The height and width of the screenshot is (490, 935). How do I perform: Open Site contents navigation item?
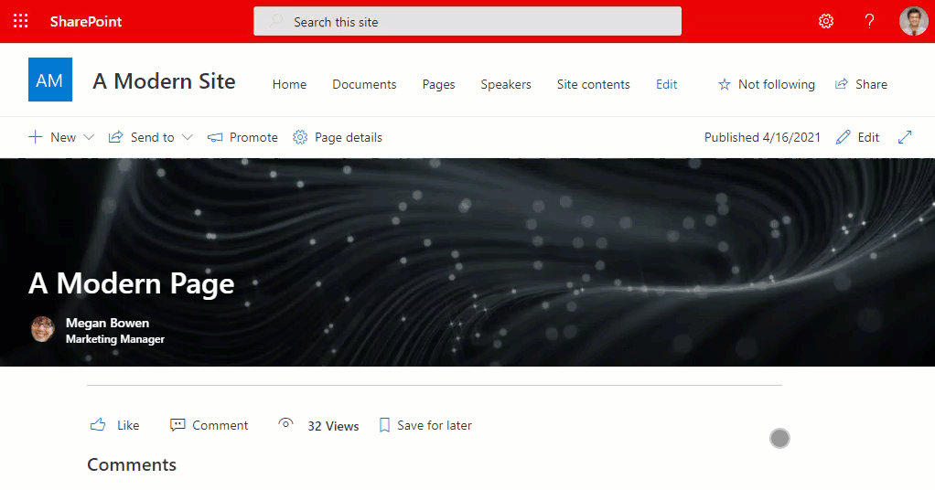click(594, 85)
